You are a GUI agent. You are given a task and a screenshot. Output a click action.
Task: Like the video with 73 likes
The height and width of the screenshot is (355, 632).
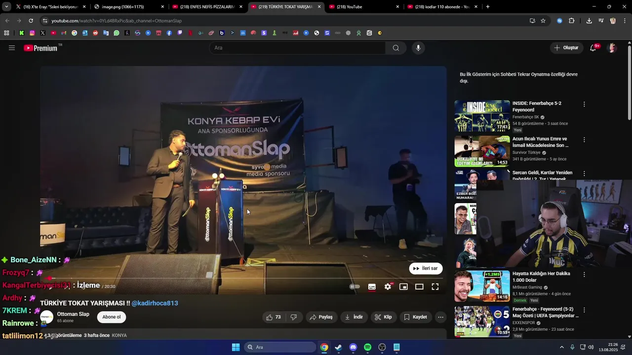pyautogui.click(x=274, y=317)
